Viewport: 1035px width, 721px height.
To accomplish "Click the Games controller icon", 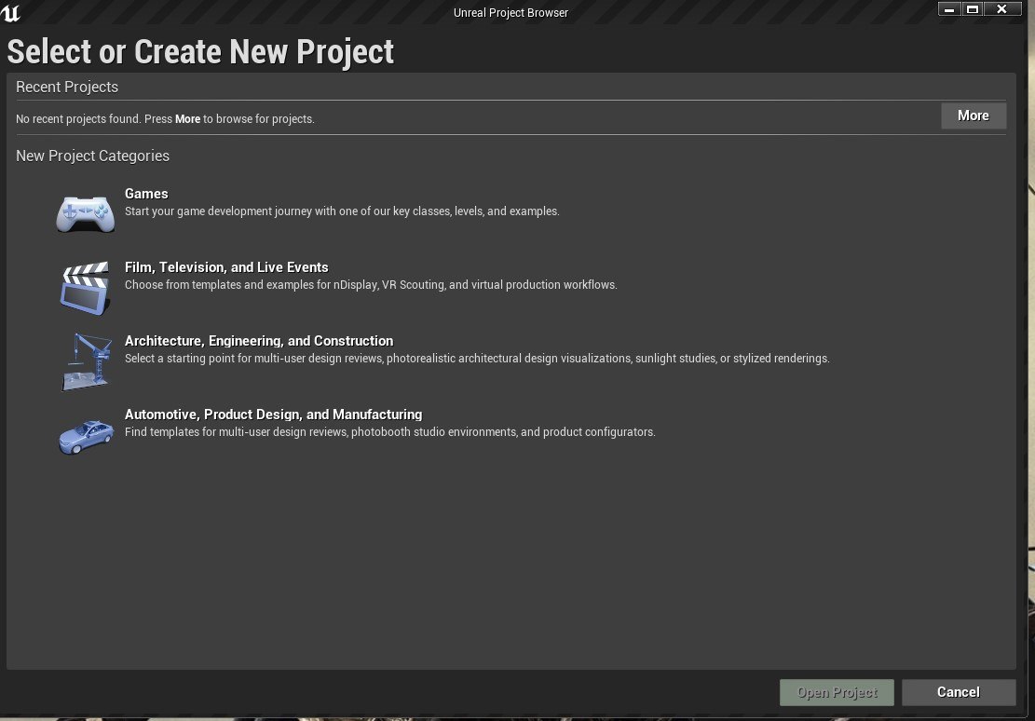I will tap(85, 214).
